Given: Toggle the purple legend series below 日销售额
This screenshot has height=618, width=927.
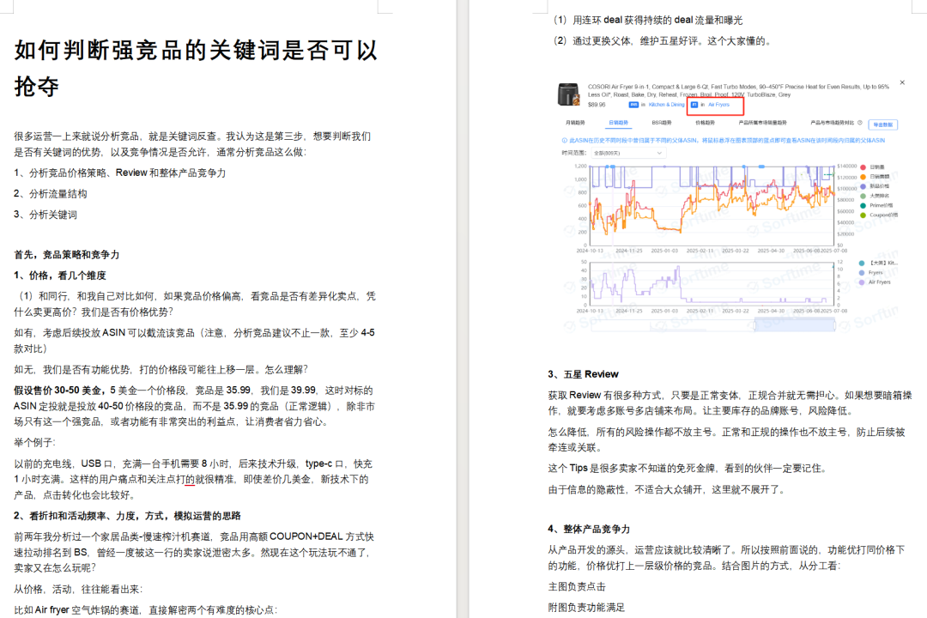Looking at the screenshot, I should point(875,186).
